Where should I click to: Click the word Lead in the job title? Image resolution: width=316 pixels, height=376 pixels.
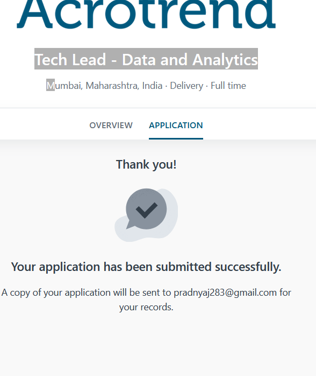click(89, 59)
